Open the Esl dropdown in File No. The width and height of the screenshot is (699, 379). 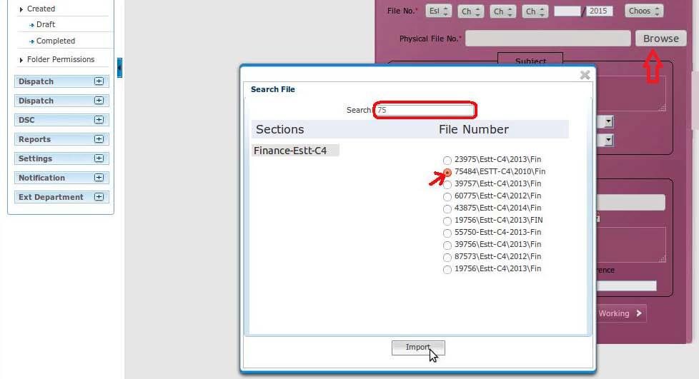tap(438, 11)
